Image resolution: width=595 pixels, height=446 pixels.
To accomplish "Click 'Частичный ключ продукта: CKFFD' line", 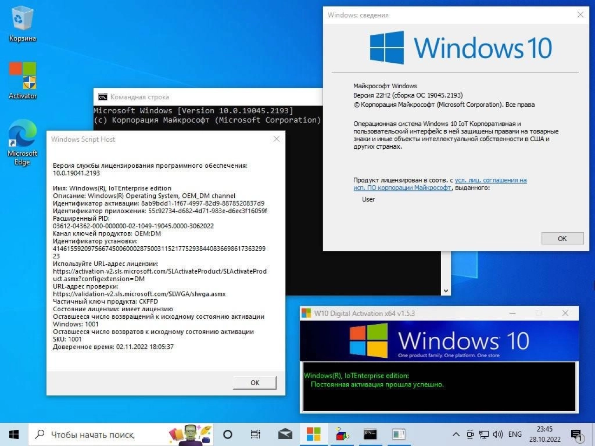I will pos(106,302).
